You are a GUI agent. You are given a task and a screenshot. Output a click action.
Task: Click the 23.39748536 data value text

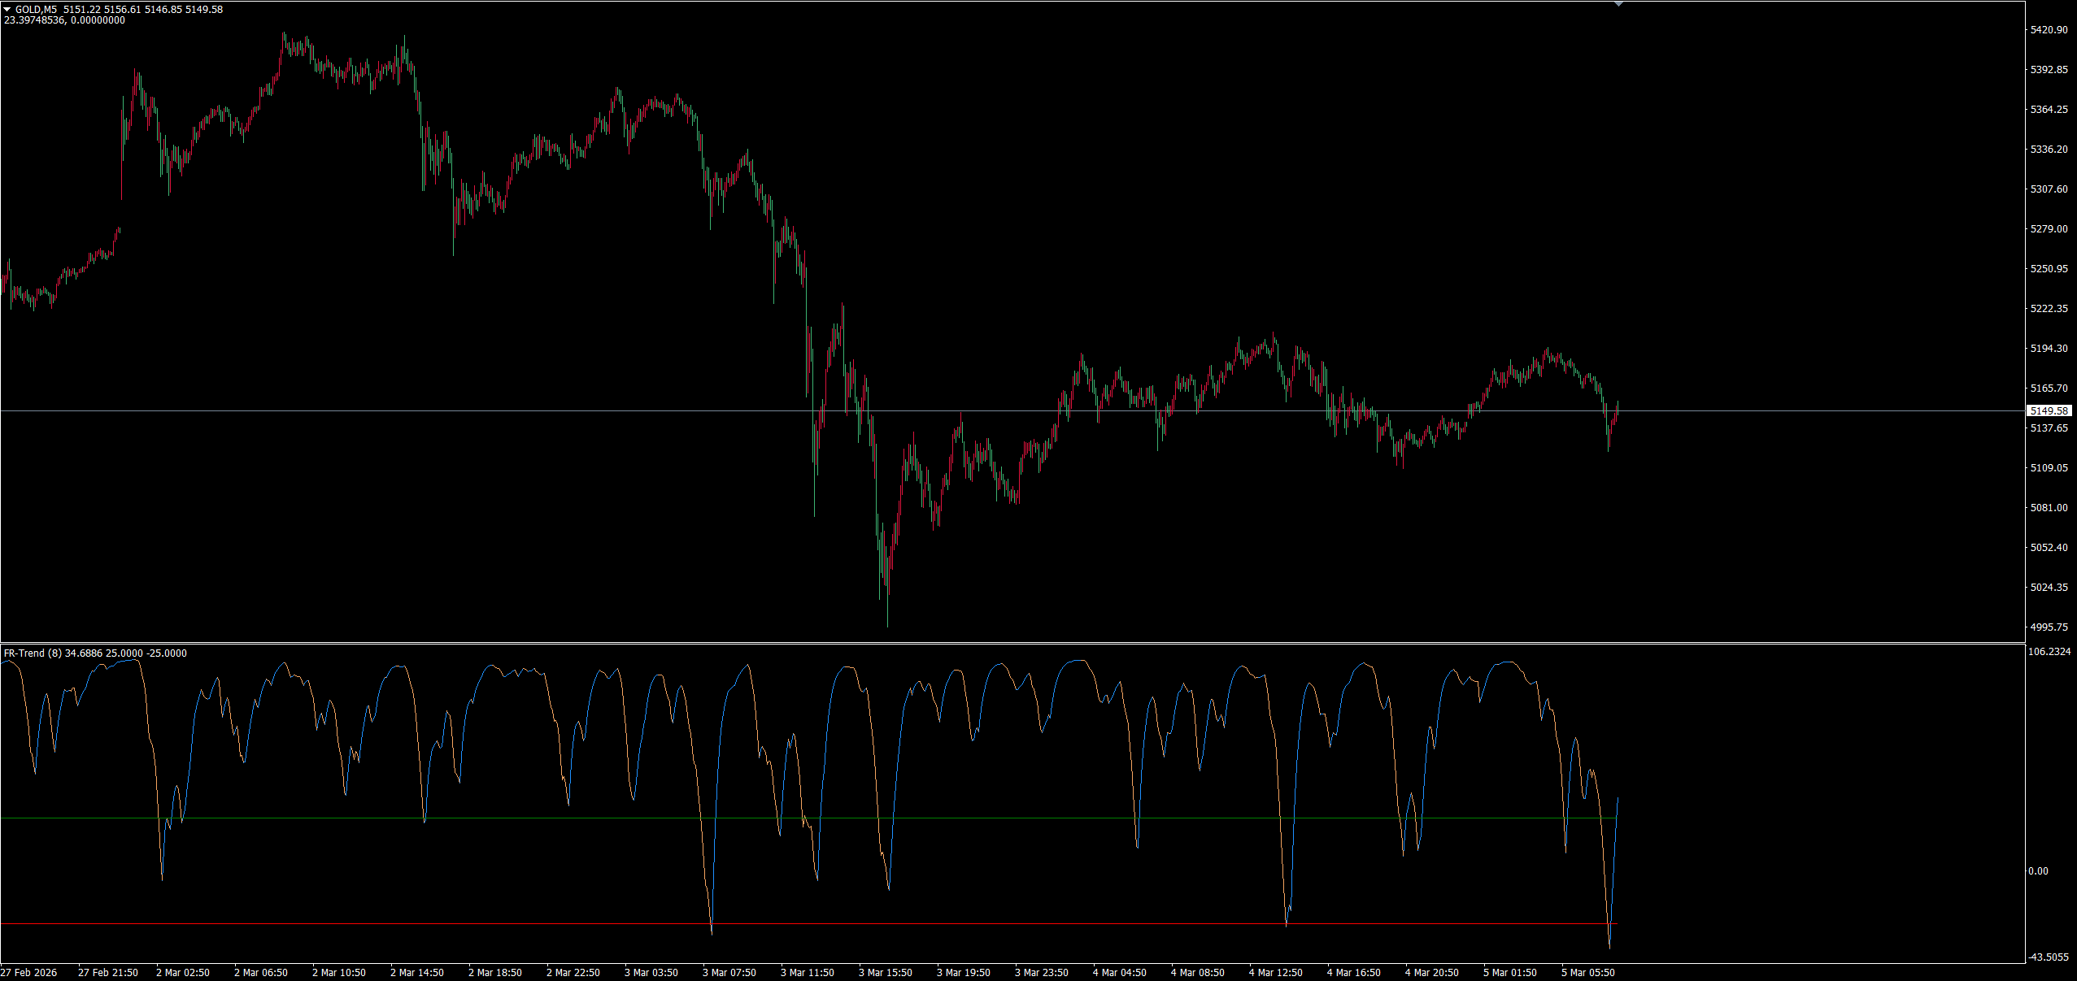pyautogui.click(x=33, y=20)
